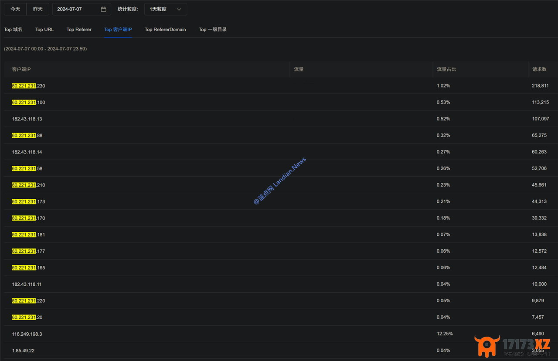The width and height of the screenshot is (558, 361).
Task: Select the Top 客户端IP tab
Action: 118,30
